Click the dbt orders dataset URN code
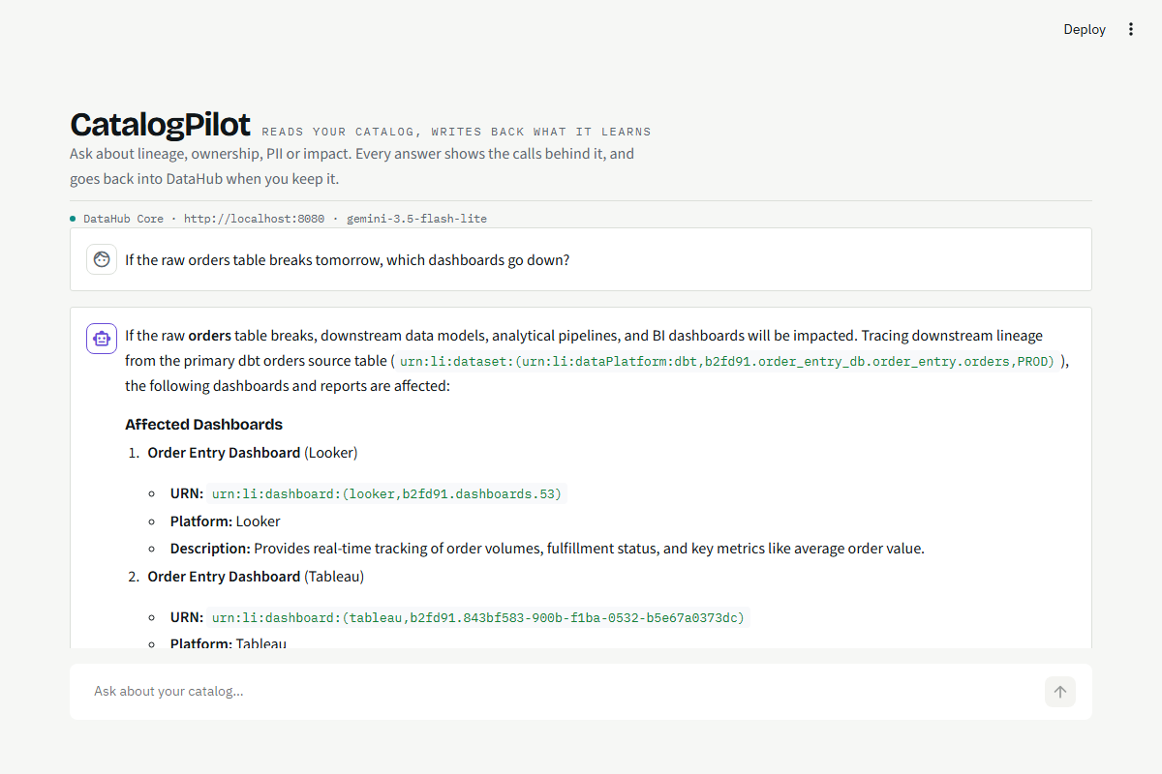1162x774 pixels. click(x=726, y=361)
